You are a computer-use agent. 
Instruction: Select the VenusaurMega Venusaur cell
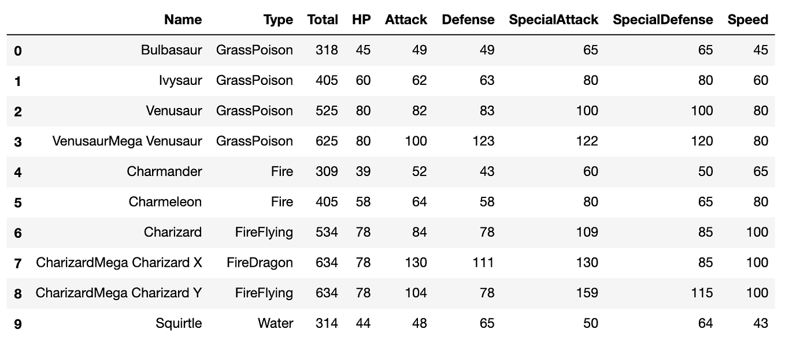(127, 141)
